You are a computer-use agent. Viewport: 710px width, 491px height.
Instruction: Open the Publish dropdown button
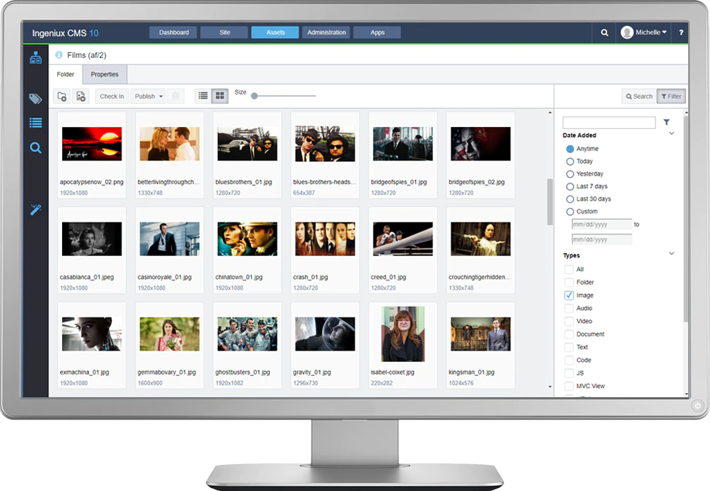tap(148, 96)
